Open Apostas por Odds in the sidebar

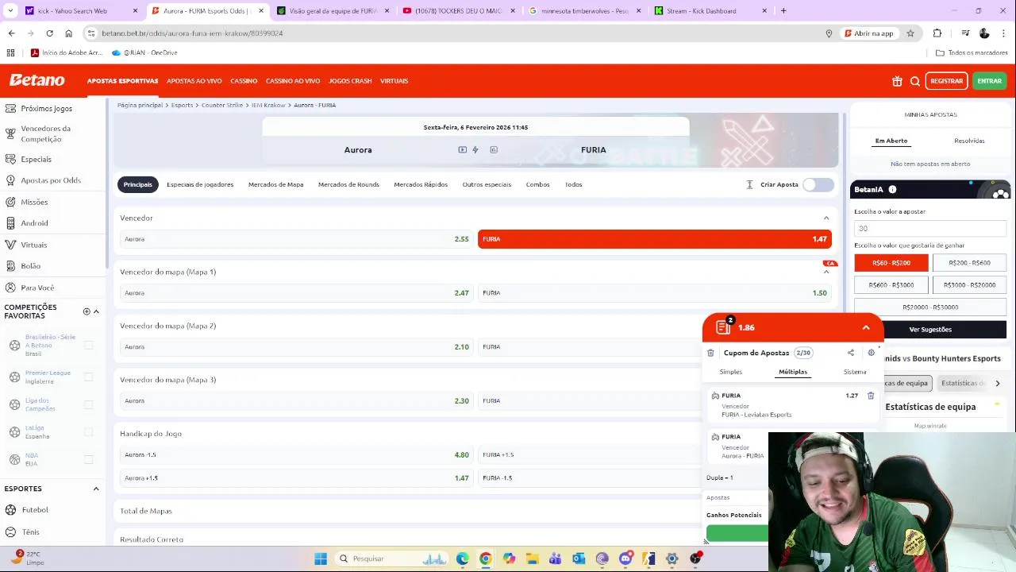[x=51, y=180]
